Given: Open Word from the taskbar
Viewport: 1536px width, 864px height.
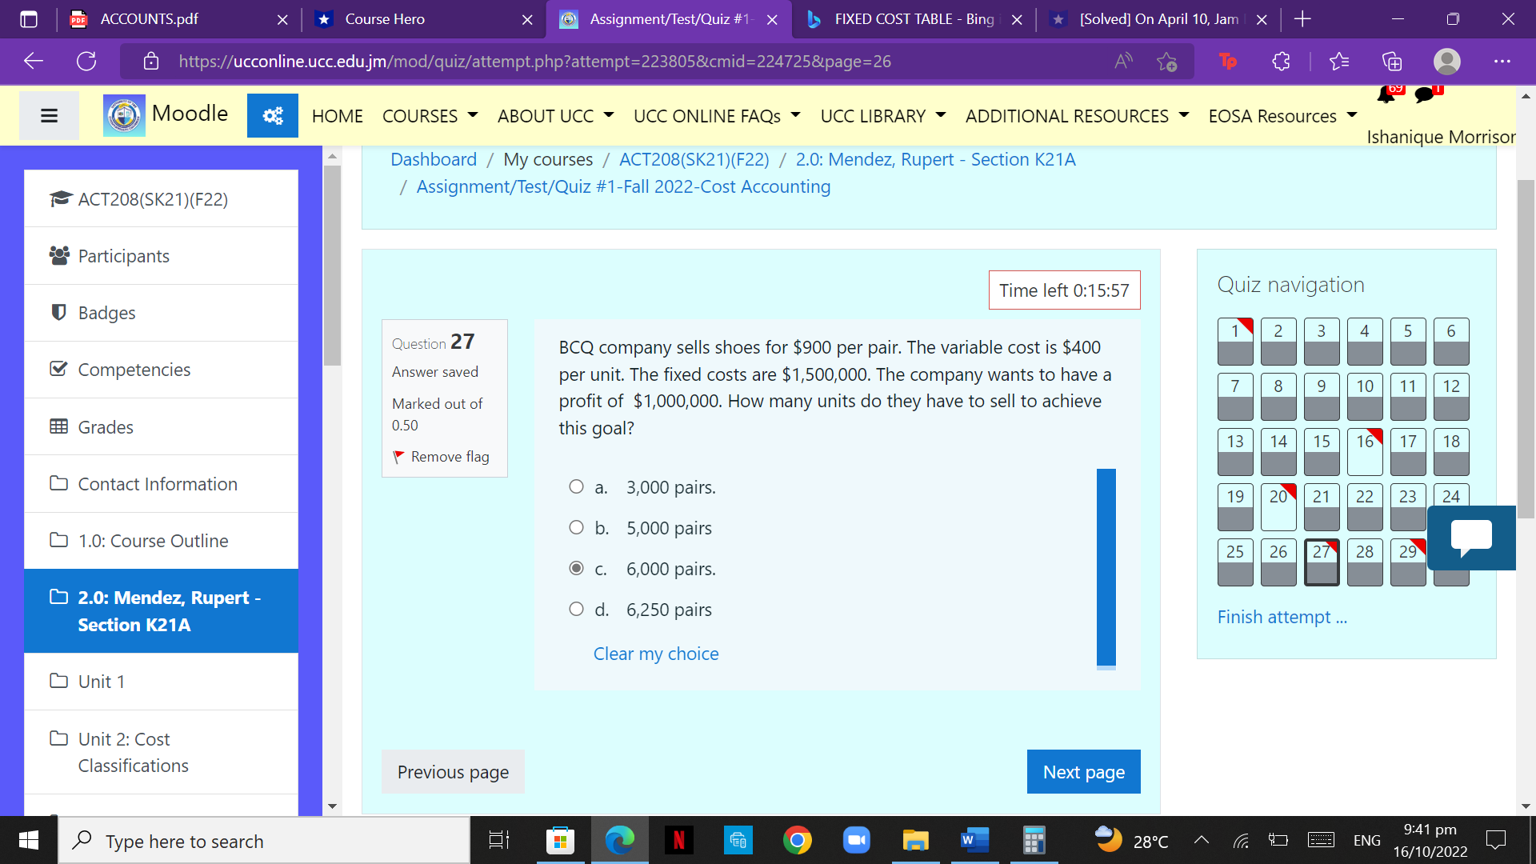Looking at the screenshot, I should pyautogui.click(x=974, y=841).
